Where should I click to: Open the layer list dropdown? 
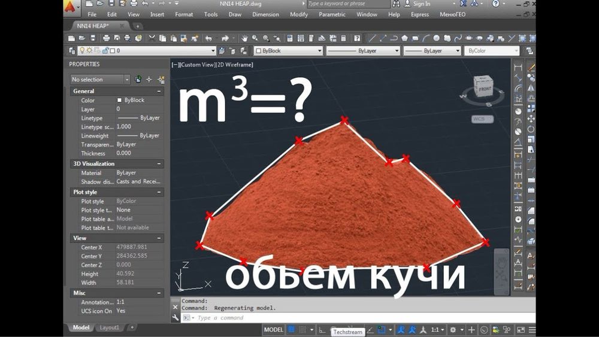[213, 50]
